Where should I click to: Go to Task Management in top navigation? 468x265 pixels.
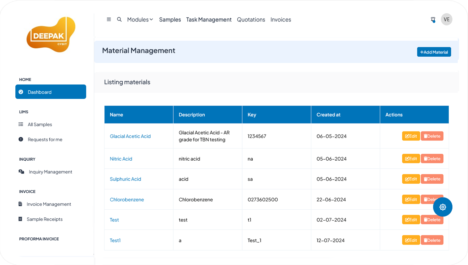tap(209, 20)
